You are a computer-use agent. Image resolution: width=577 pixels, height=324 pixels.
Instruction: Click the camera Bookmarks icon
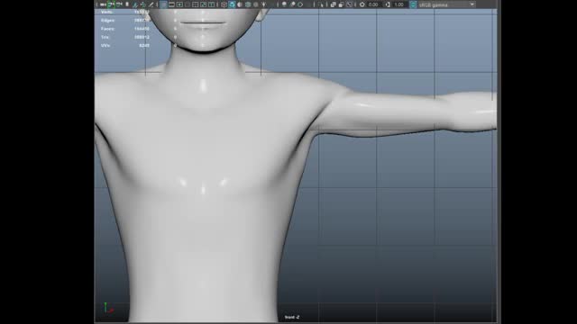[x=127, y=4]
